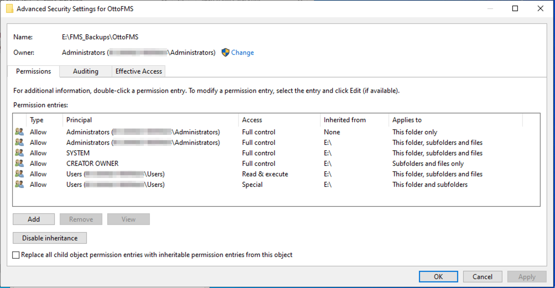Click the user group icon on the SYSTEM row
This screenshot has height=288, width=555.
pos(20,153)
